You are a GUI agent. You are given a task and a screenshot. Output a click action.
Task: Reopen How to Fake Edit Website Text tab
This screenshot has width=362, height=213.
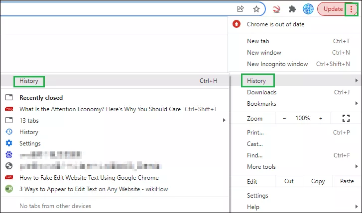[x=115, y=178]
